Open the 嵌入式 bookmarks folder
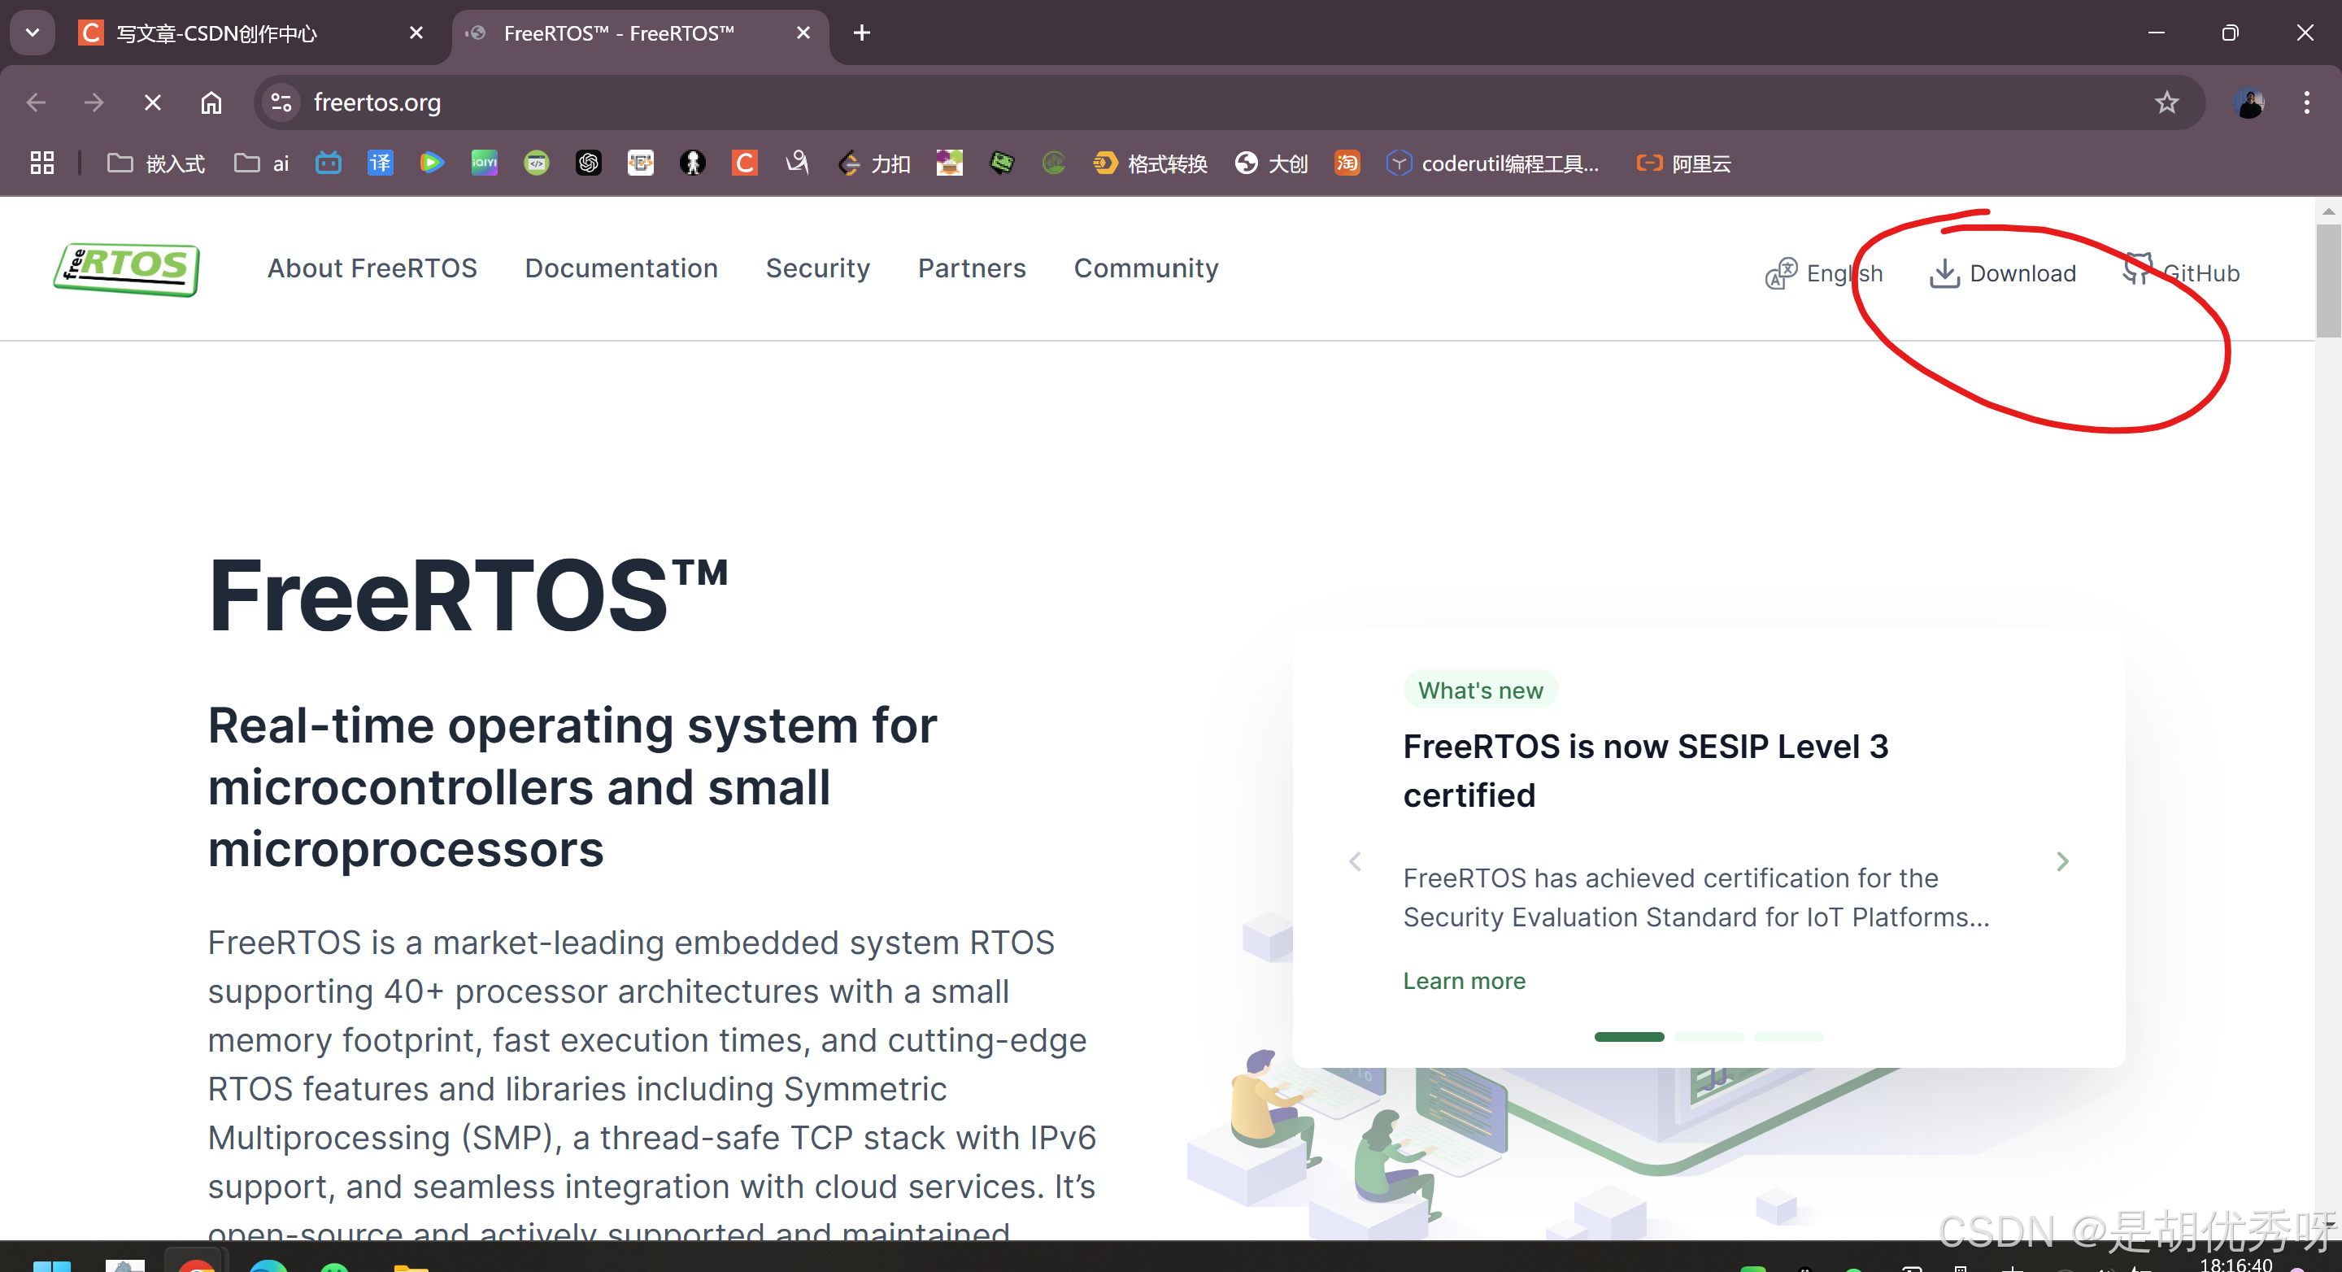This screenshot has height=1272, width=2342. 156,163
